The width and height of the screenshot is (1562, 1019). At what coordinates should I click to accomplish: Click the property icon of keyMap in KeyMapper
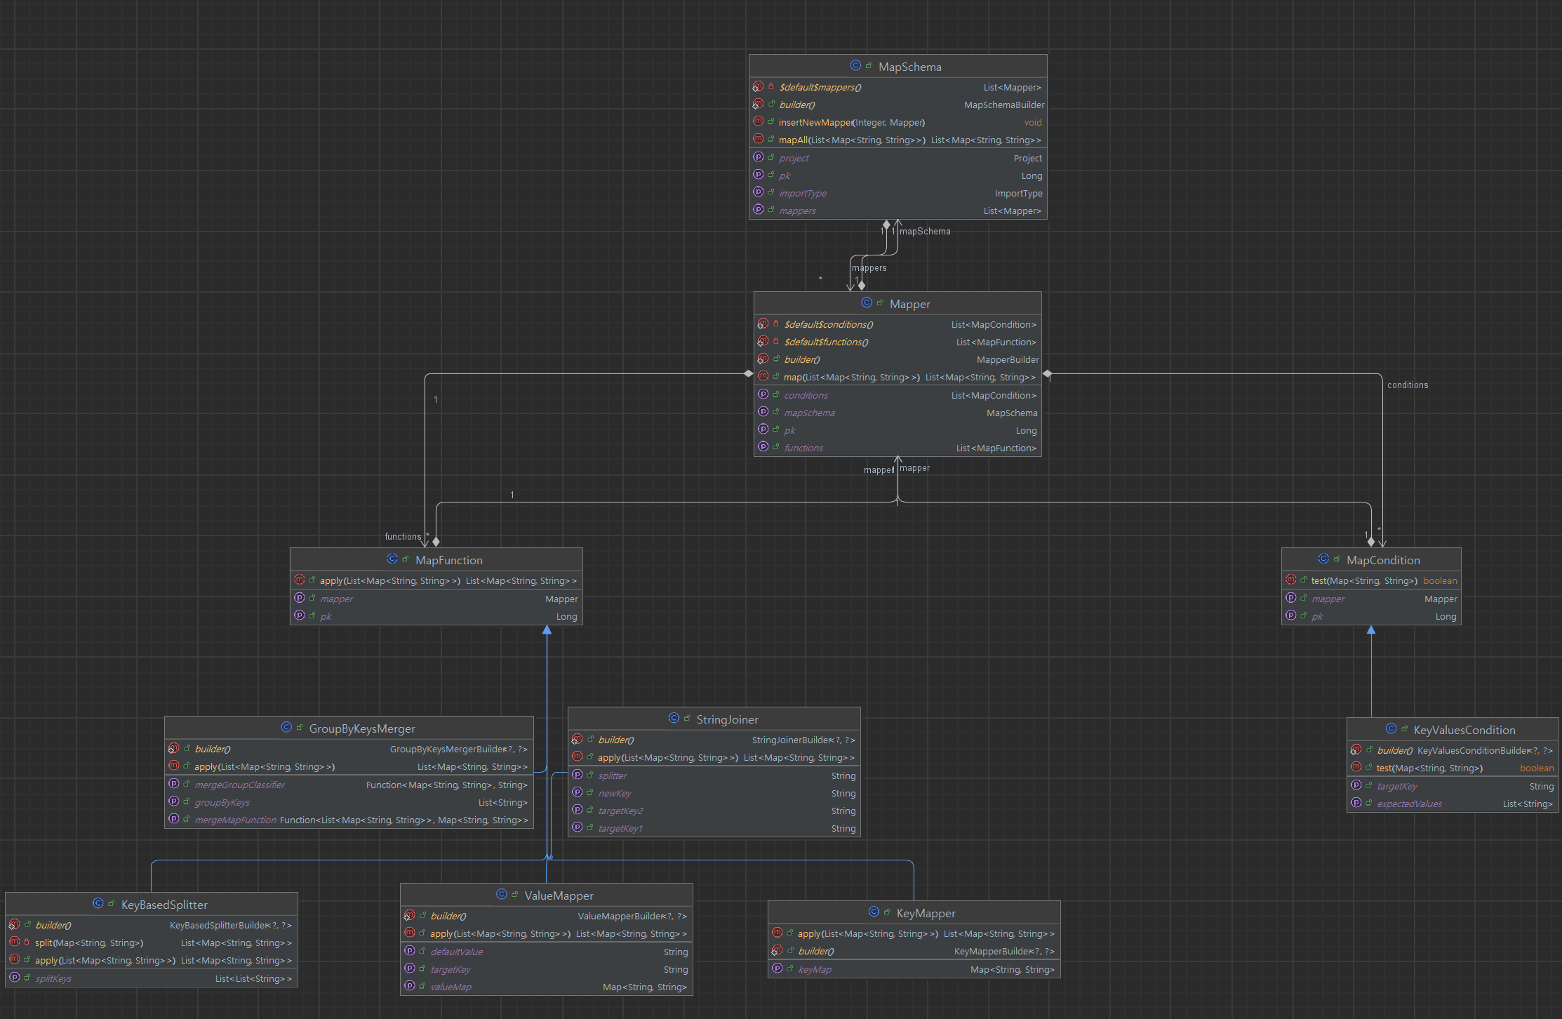tap(777, 968)
